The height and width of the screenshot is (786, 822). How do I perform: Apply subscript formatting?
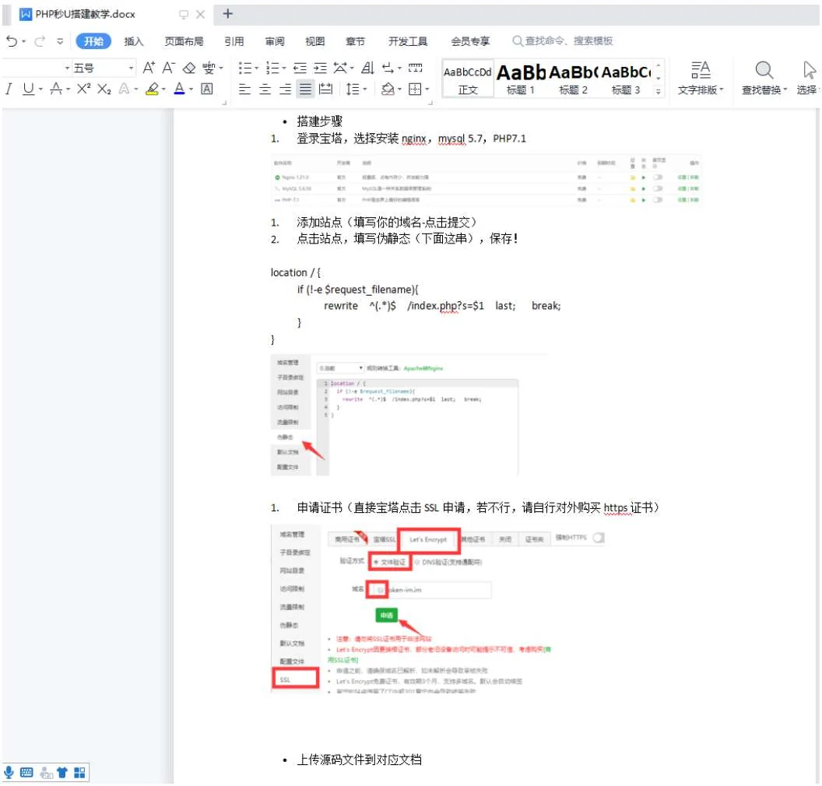(104, 89)
